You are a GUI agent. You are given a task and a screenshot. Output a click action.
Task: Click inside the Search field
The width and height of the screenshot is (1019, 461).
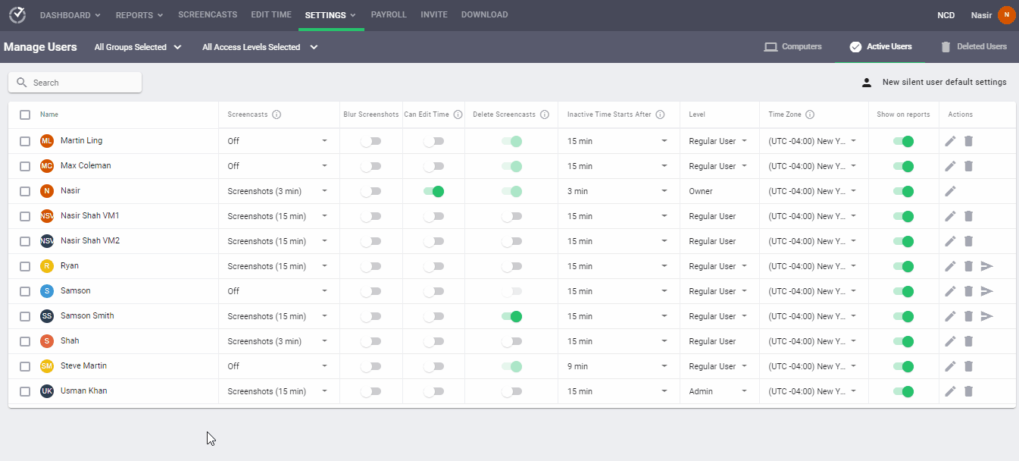tap(74, 81)
